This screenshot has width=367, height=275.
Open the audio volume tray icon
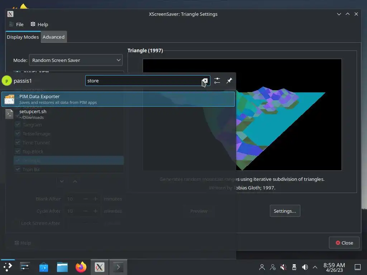[305, 267]
